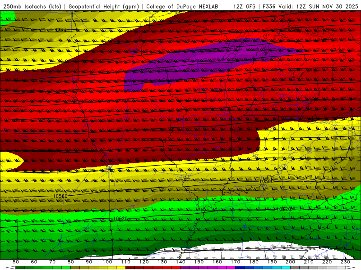Click the 150 value on the color scale

coord(199,262)
